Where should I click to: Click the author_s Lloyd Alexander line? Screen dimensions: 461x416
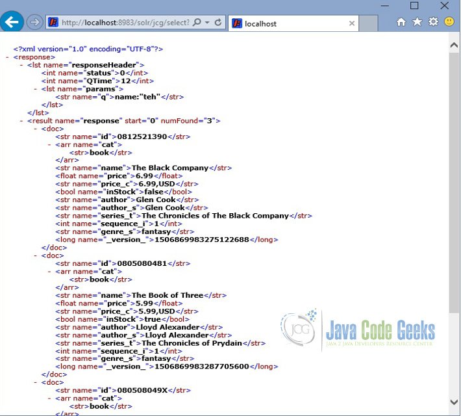click(x=143, y=335)
